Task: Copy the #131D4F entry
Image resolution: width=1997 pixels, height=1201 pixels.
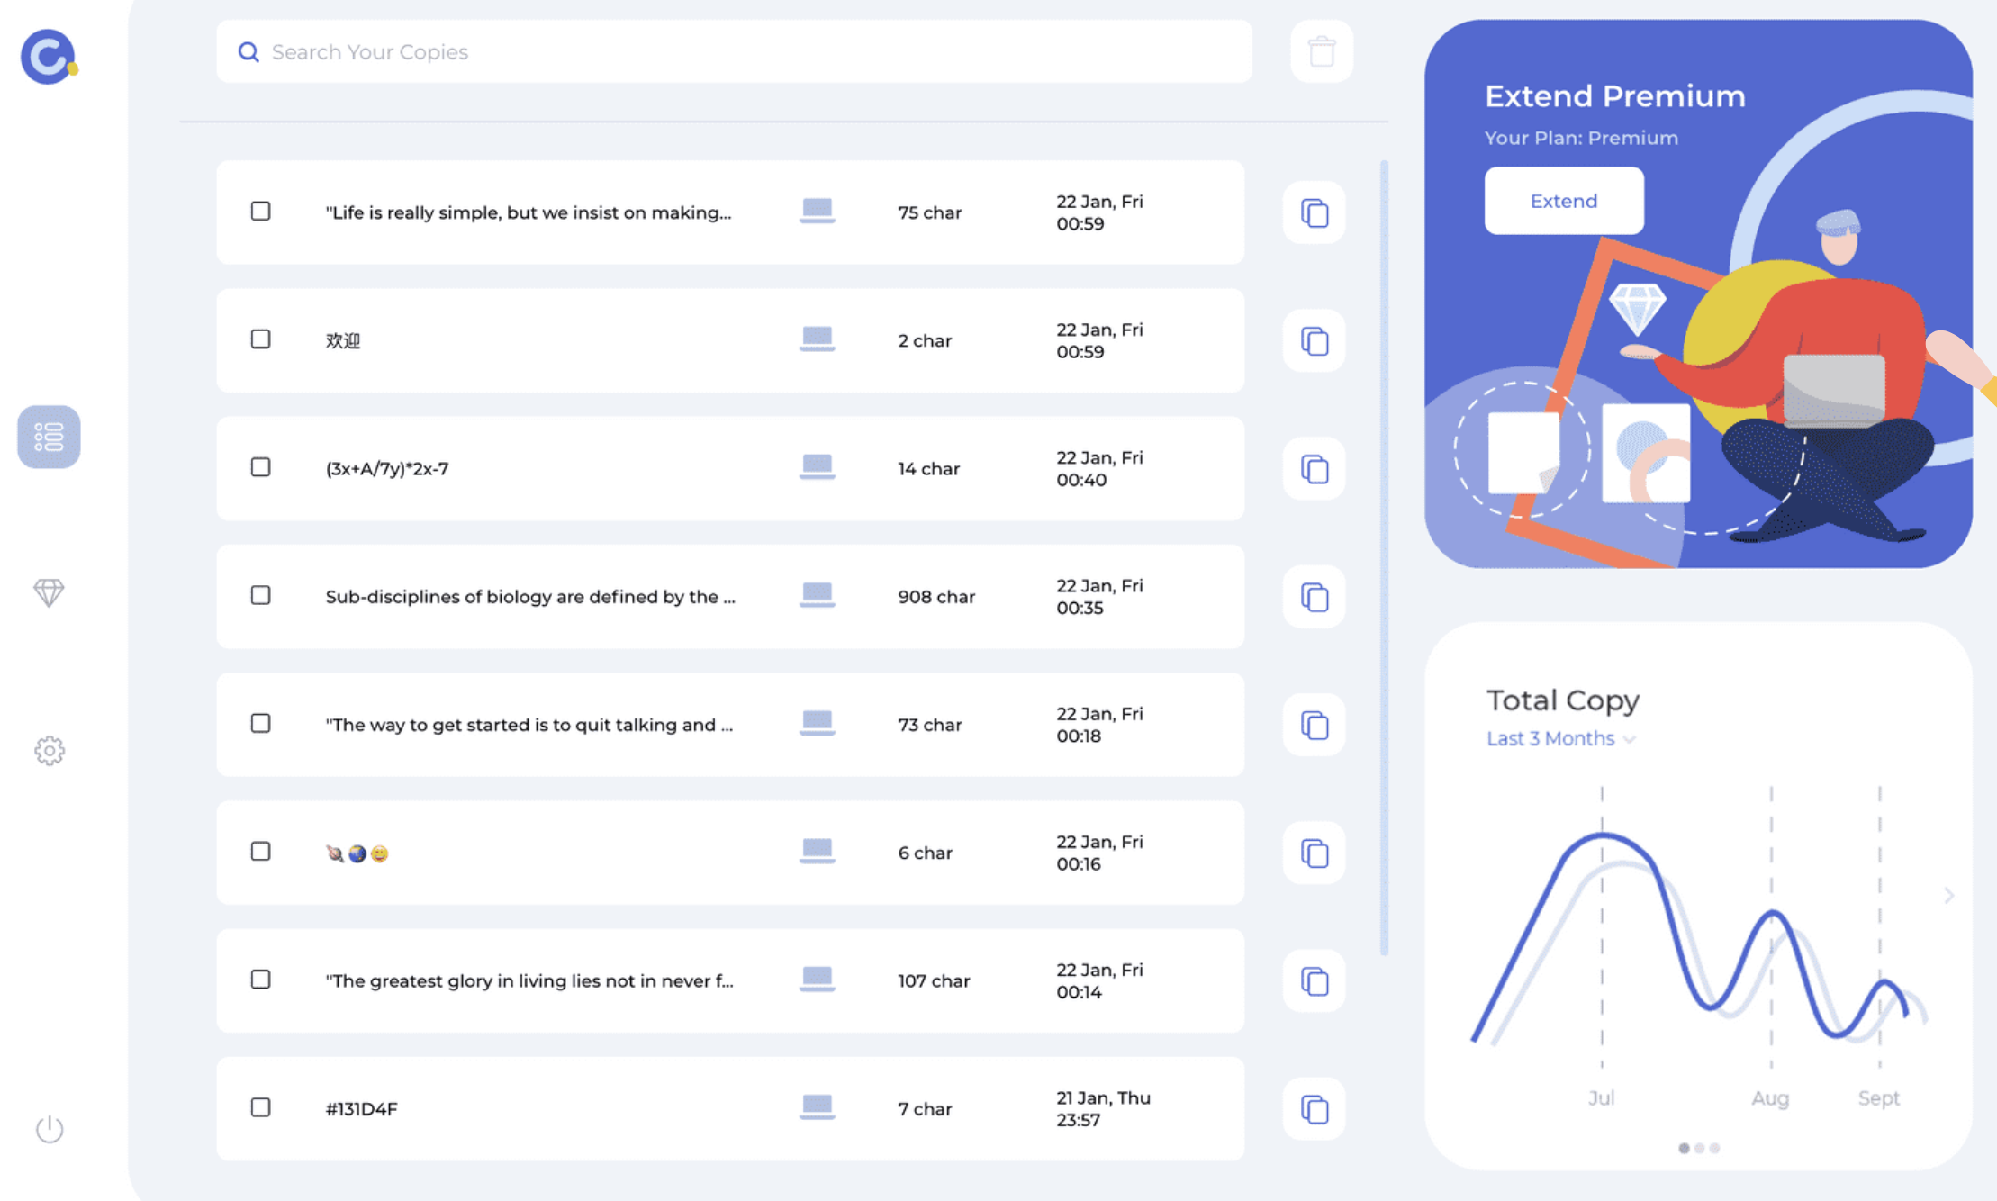Action: point(1314,1109)
